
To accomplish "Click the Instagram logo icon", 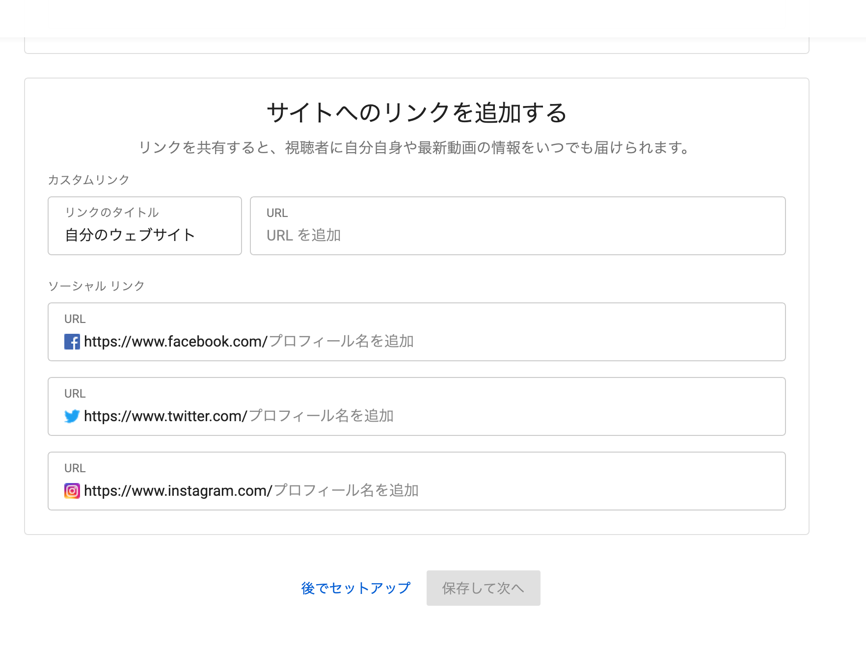I will 72,491.
